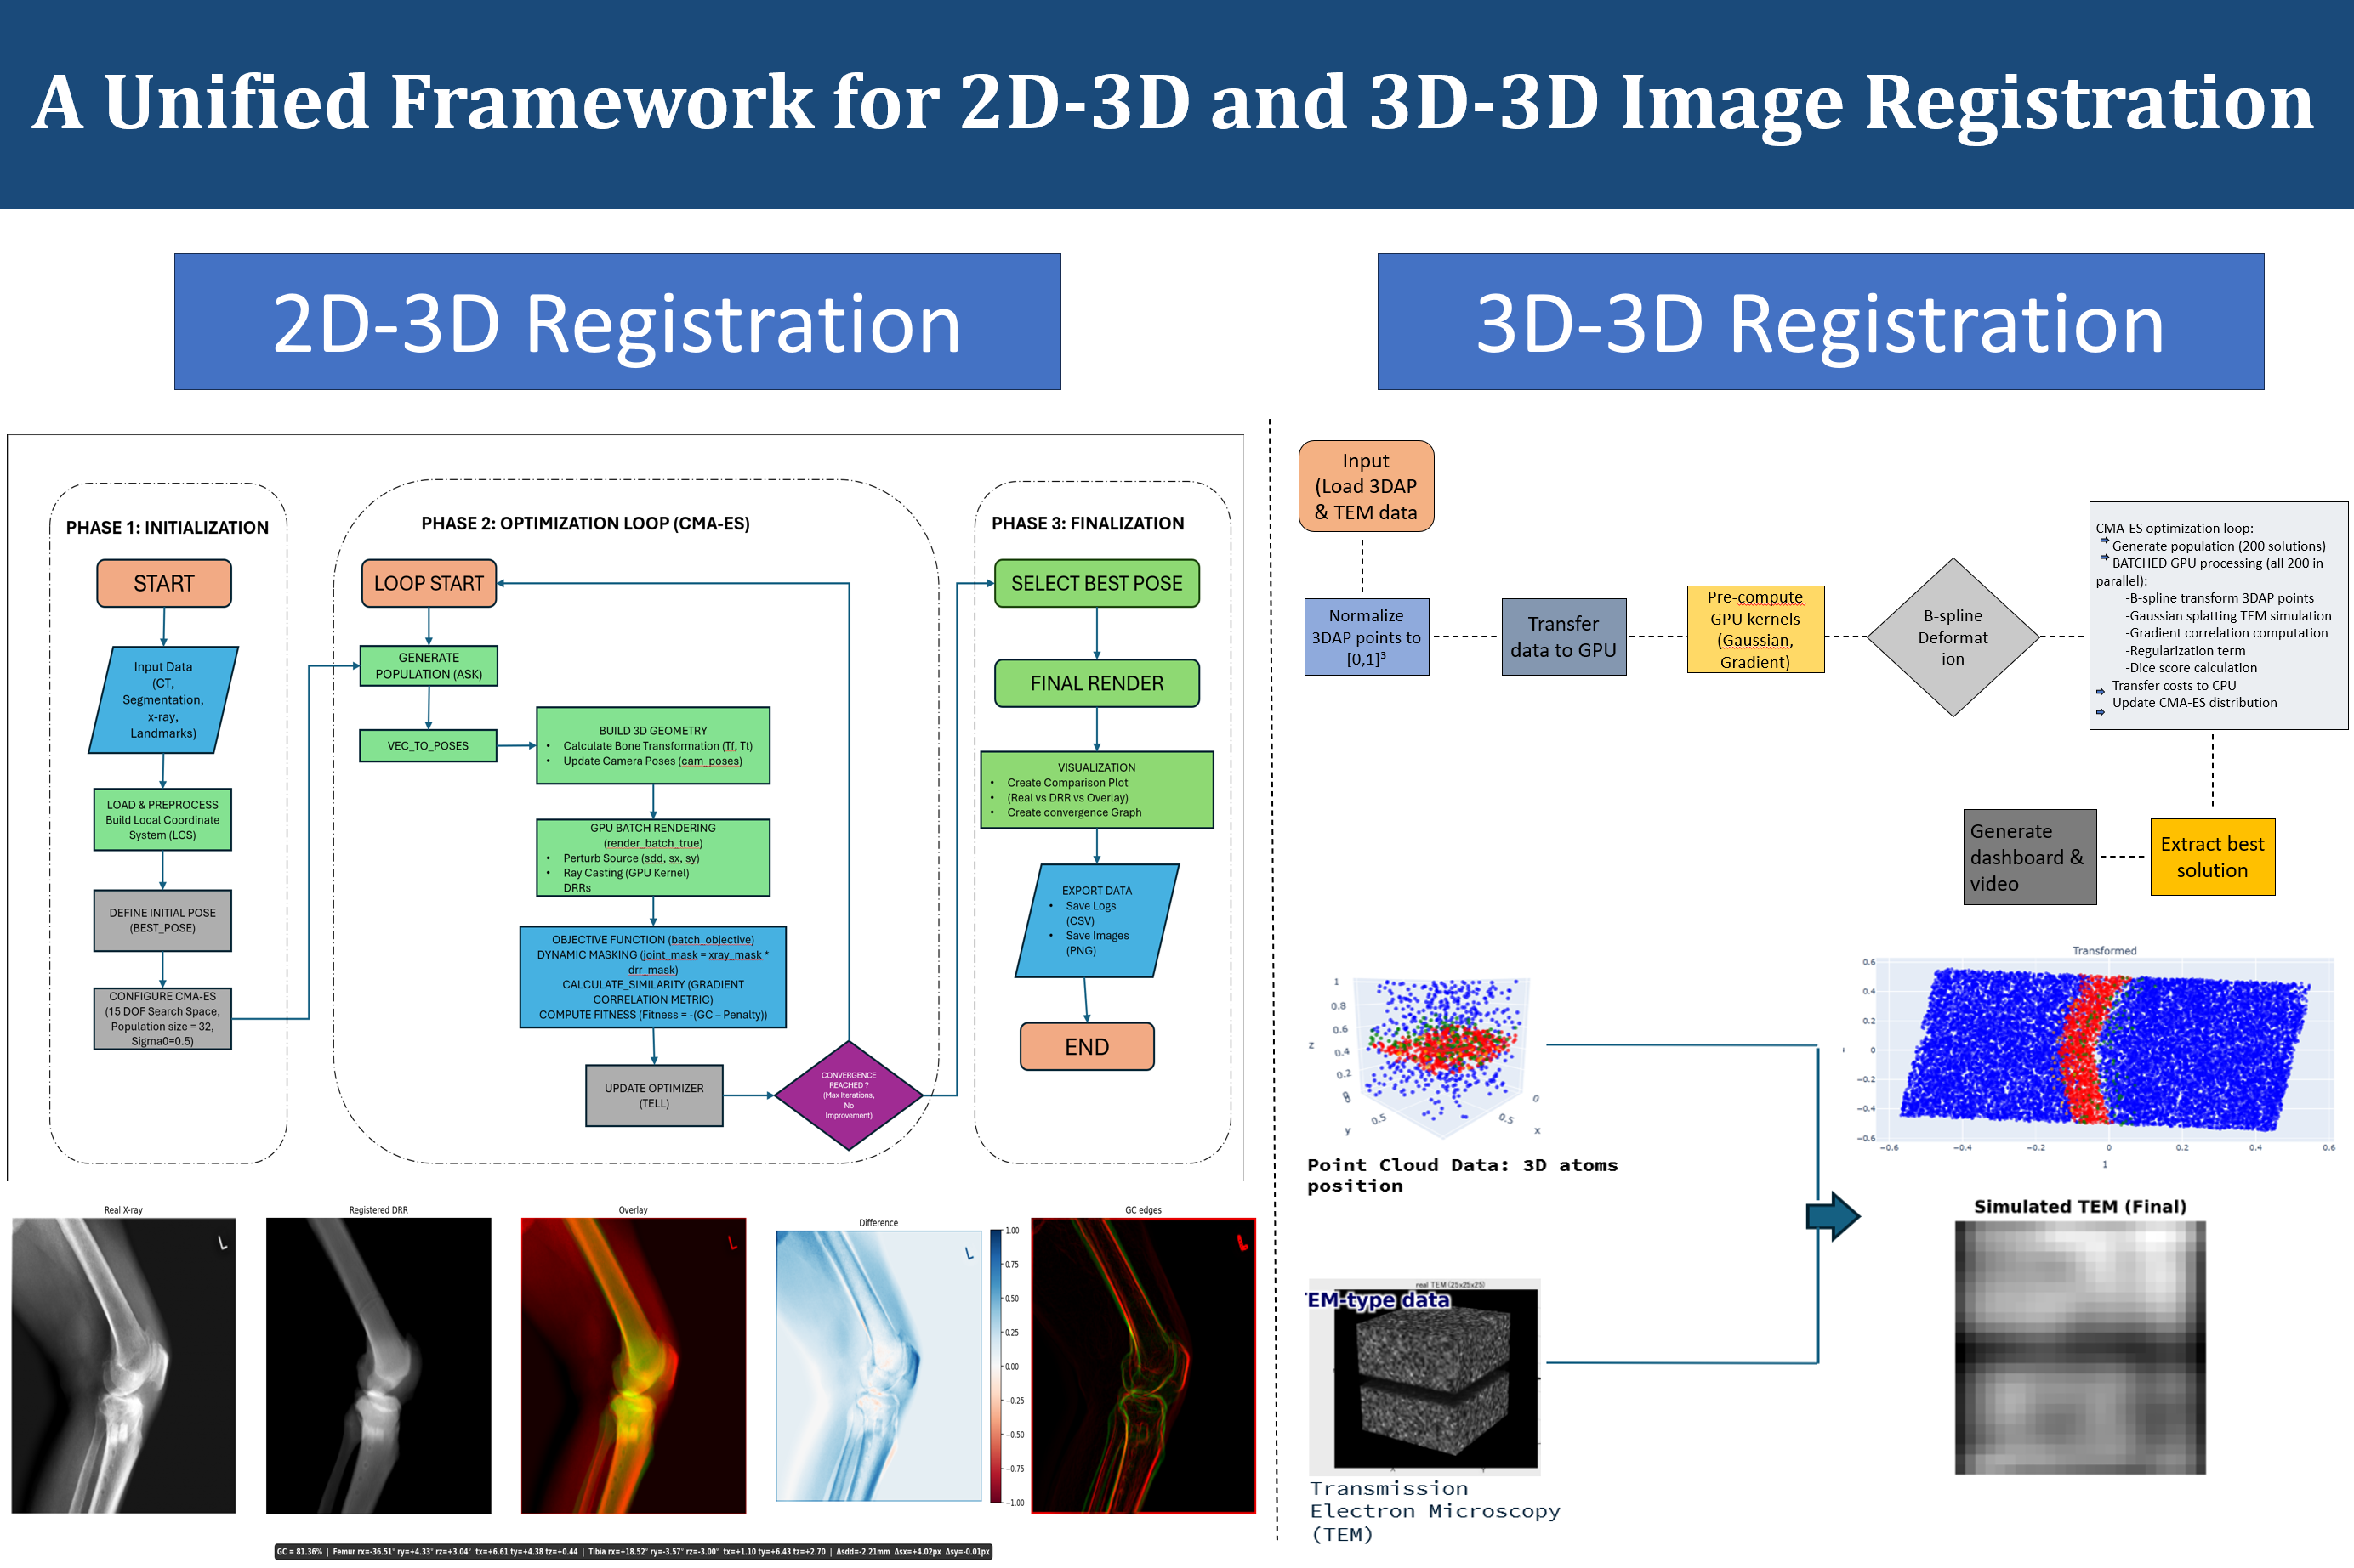Click the orange START box in Phase 1
This screenshot has width=2354, height=1568.
pos(164,583)
